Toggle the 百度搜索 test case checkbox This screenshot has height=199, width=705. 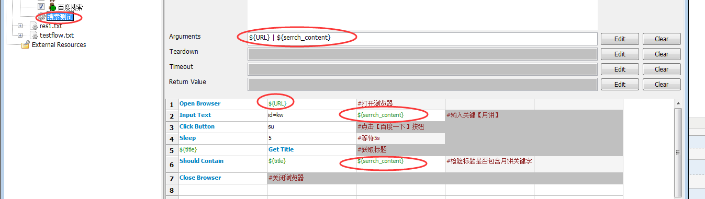(x=41, y=7)
